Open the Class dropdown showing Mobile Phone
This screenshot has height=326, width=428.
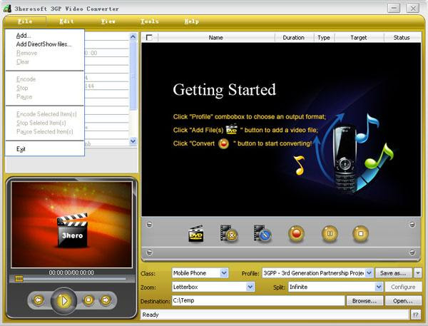(x=224, y=272)
